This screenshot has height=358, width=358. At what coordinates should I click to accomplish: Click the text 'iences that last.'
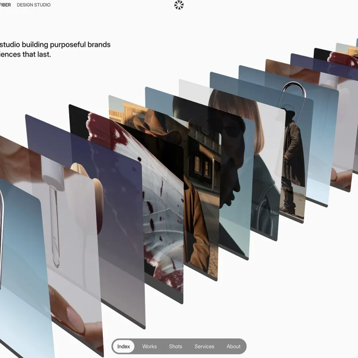click(x=25, y=54)
